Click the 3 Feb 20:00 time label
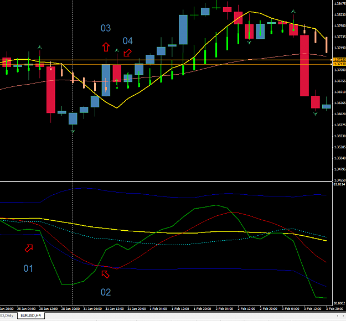The image size is (346, 321). [x=335, y=309]
